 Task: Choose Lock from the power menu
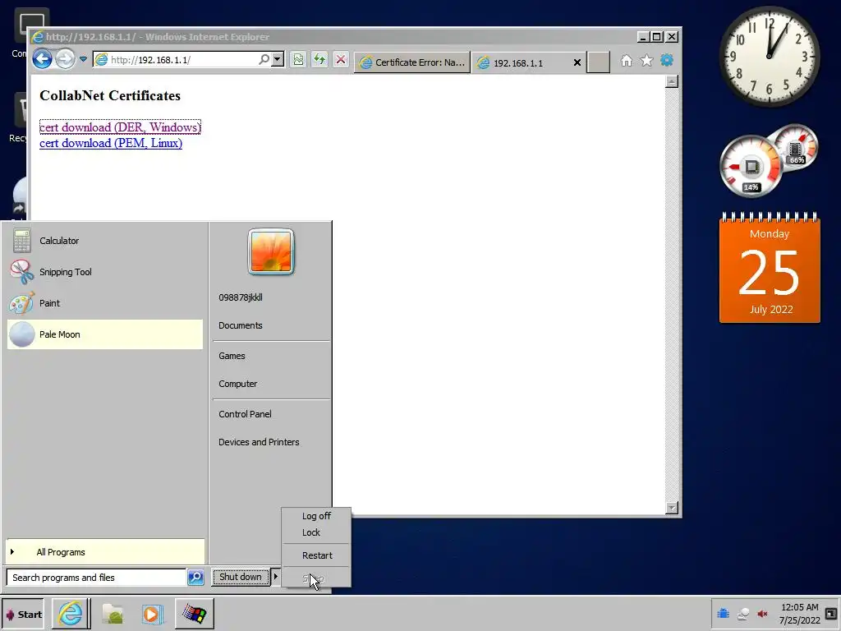tap(316, 532)
